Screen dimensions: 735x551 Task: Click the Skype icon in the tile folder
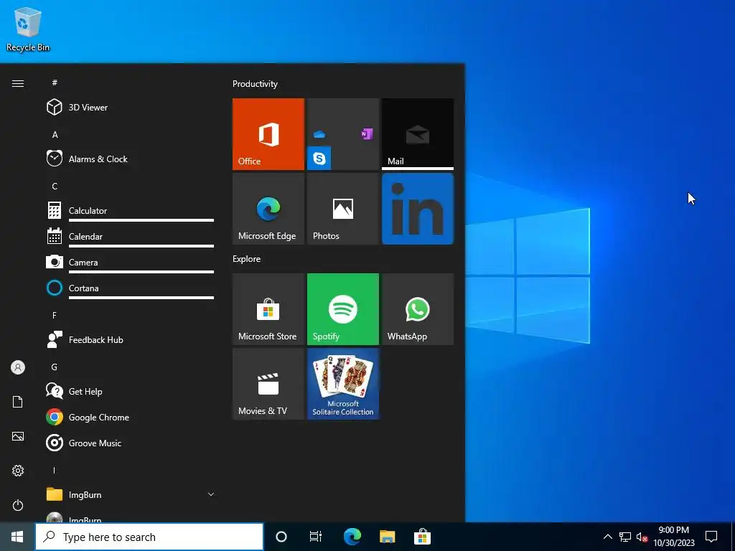319,159
